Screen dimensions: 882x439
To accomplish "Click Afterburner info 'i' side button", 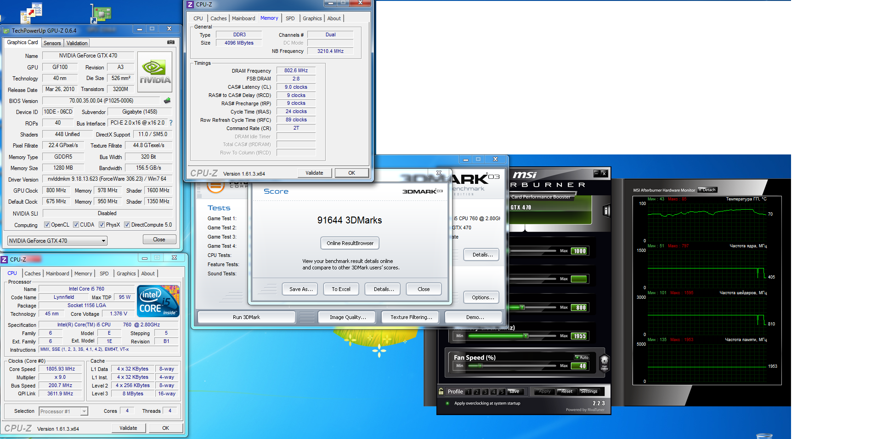I will 606,211.
